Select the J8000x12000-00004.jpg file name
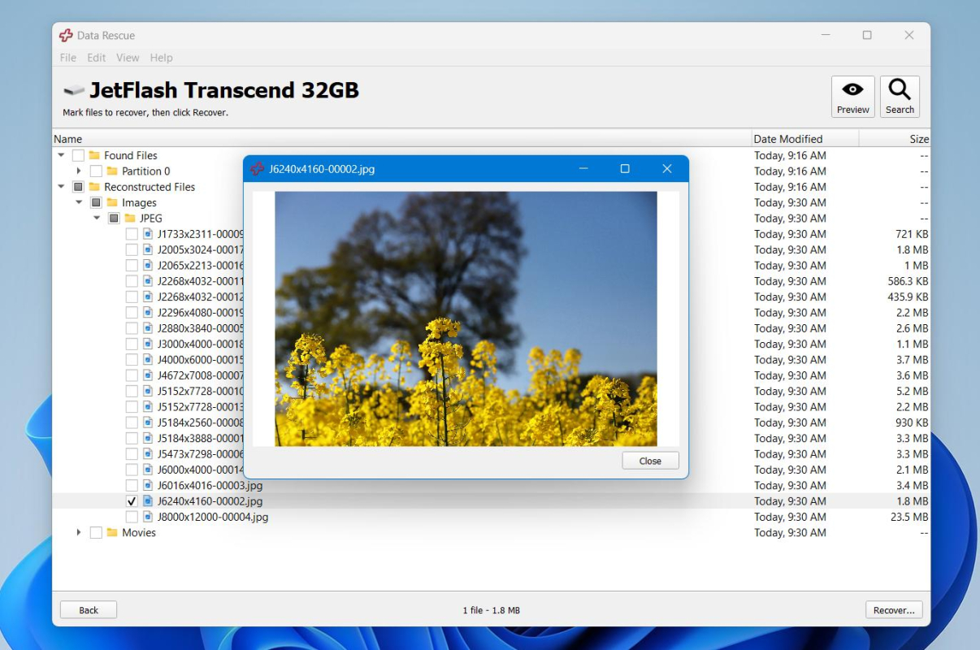The height and width of the screenshot is (650, 980). [x=213, y=517]
